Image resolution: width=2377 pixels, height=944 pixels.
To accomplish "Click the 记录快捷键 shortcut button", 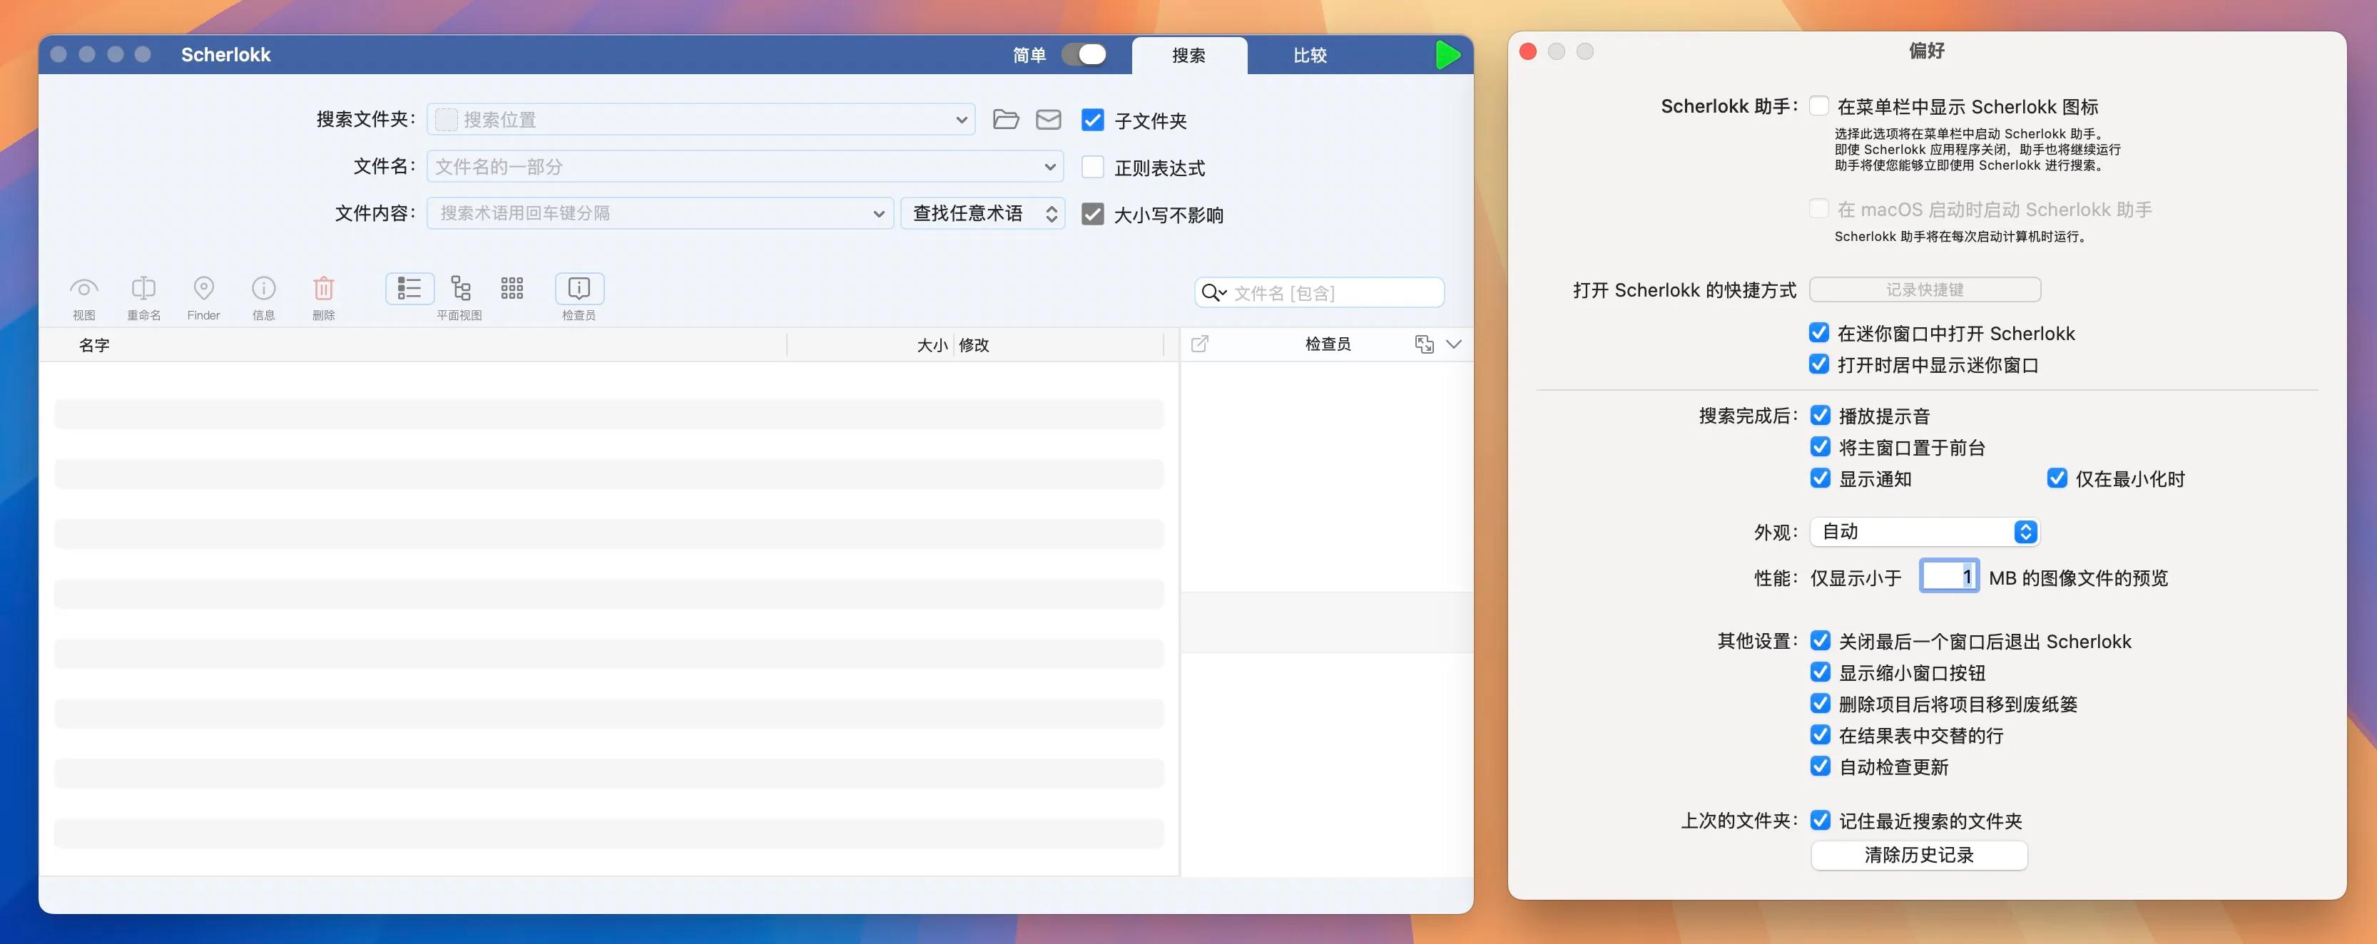I will click(x=1924, y=289).
